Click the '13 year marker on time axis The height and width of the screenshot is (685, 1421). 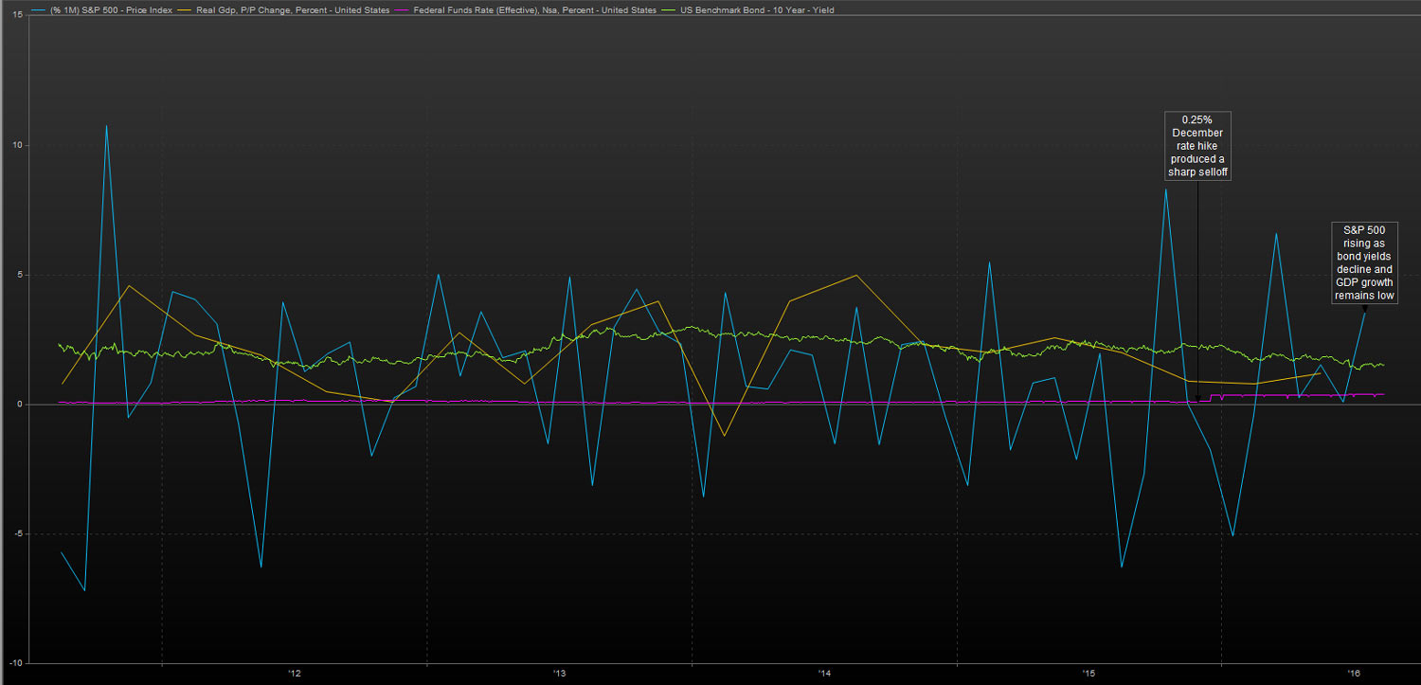pos(559,674)
